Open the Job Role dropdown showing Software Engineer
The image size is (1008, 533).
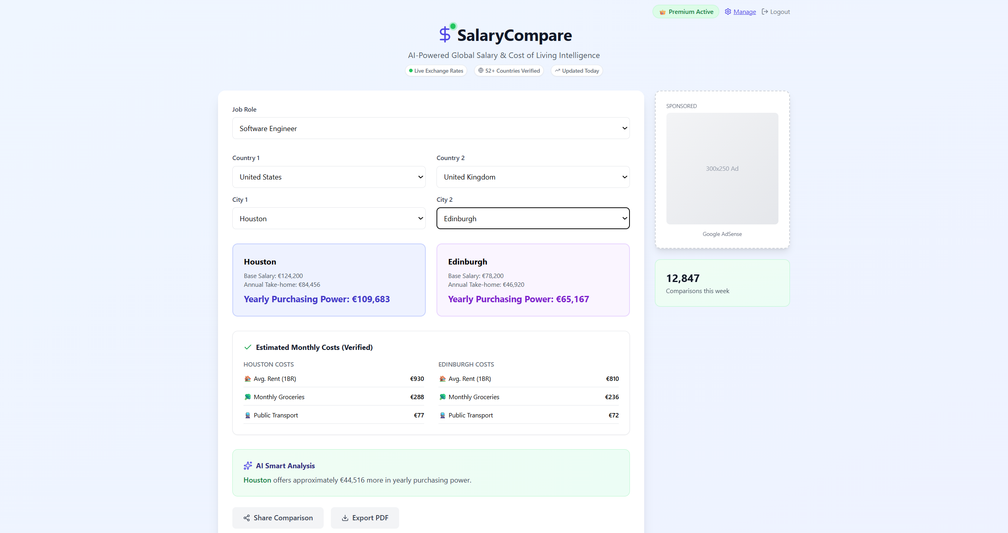tap(431, 128)
